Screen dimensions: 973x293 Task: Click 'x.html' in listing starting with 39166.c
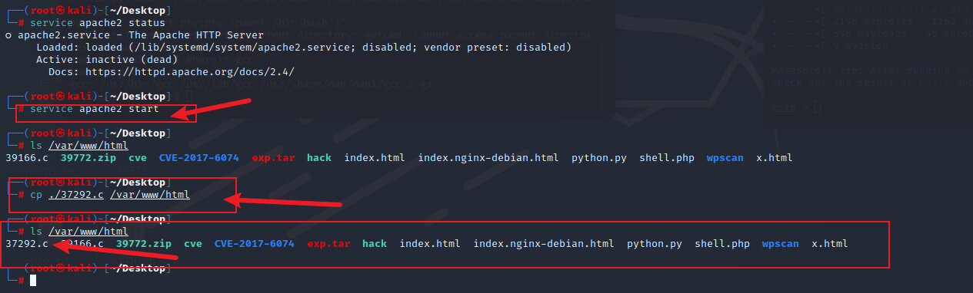[775, 158]
